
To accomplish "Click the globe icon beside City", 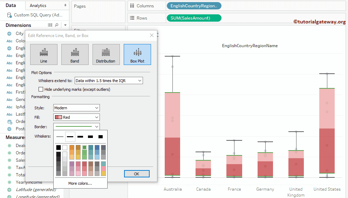I will [x=9, y=34].
